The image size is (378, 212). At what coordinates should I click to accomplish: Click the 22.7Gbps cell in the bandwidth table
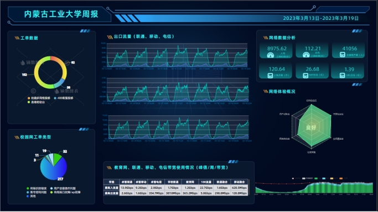(x=206, y=188)
